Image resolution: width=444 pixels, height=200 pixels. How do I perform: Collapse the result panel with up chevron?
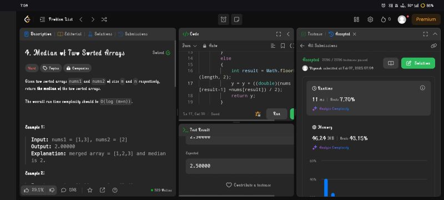(x=435, y=34)
